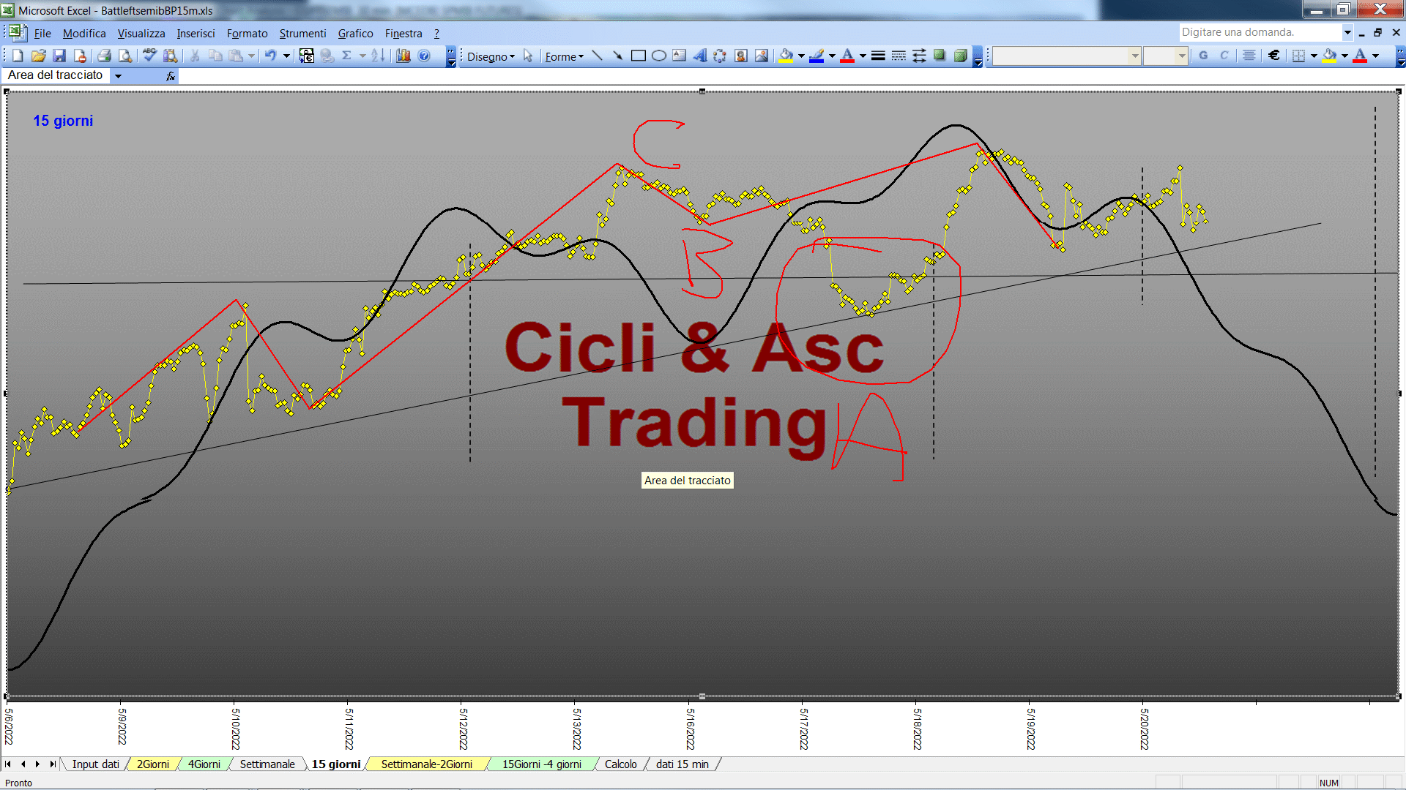Select the Line drawing tool
Image resolution: width=1406 pixels, height=790 pixels.
click(x=597, y=56)
